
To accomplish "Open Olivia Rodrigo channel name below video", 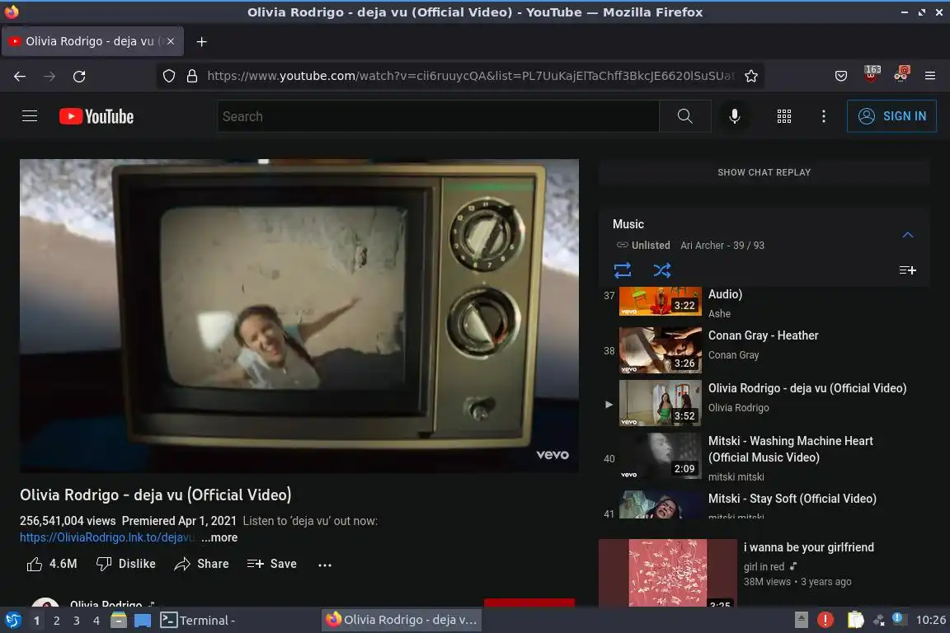I will click(x=106, y=604).
